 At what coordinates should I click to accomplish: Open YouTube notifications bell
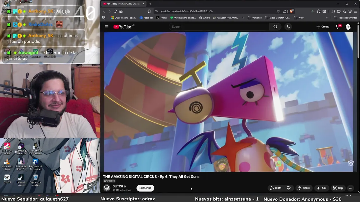[x=338, y=27]
